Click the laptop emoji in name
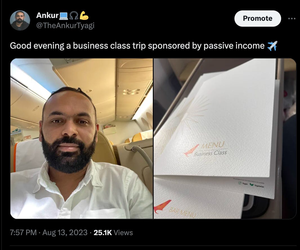Viewport: 300px width, 250px height. [64, 16]
